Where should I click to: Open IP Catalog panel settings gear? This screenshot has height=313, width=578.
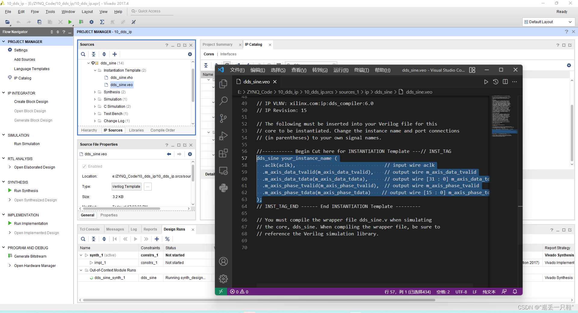coord(569,65)
